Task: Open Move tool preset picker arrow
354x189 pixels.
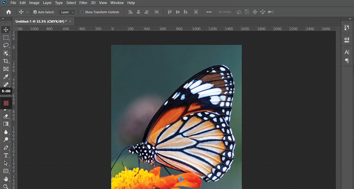Action: pos(28,12)
